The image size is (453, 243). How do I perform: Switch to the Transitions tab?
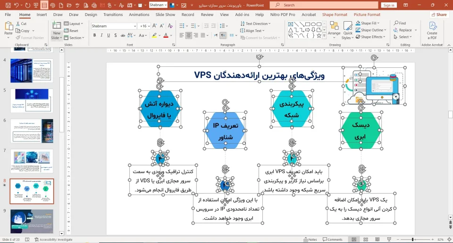[x=113, y=15]
